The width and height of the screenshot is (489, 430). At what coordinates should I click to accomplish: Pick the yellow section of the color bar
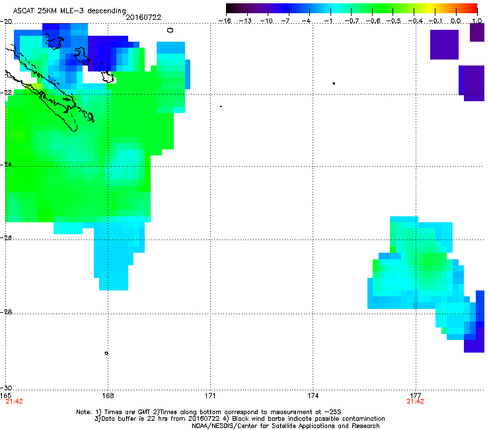coord(432,9)
